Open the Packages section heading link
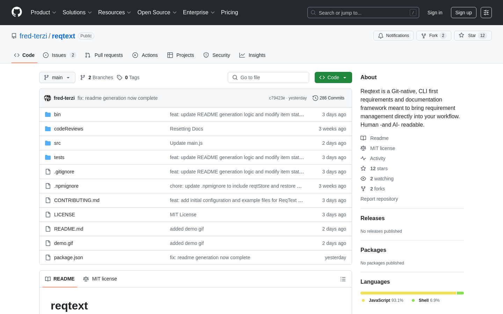This screenshot has height=314, width=503. pos(373,250)
